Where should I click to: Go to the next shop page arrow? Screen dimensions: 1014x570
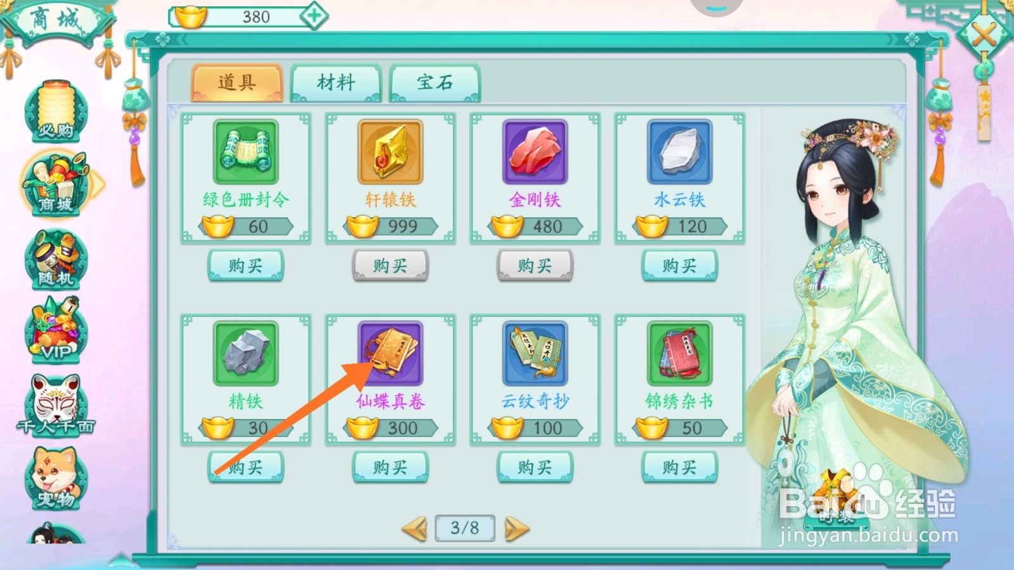pos(517,528)
